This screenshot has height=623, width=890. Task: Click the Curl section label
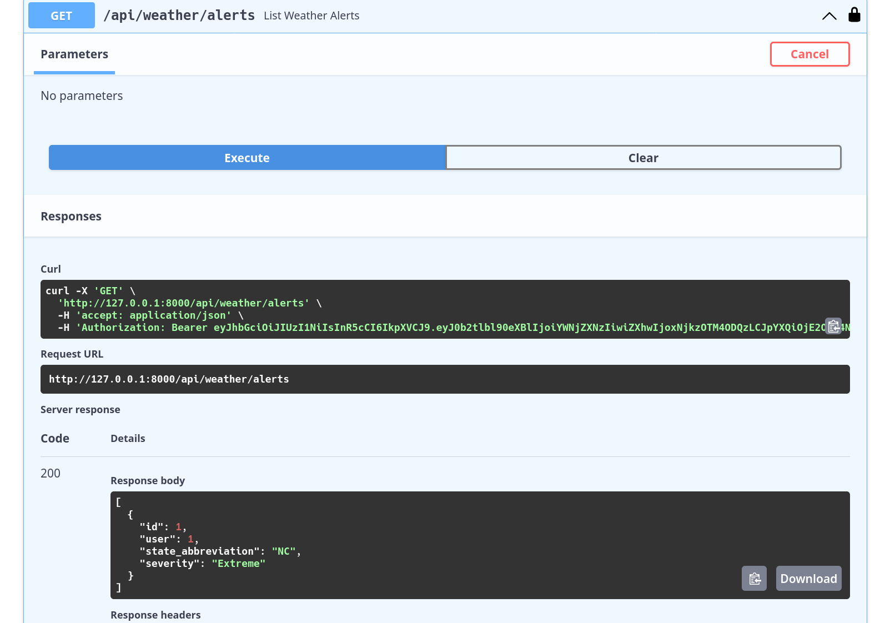coord(51,269)
